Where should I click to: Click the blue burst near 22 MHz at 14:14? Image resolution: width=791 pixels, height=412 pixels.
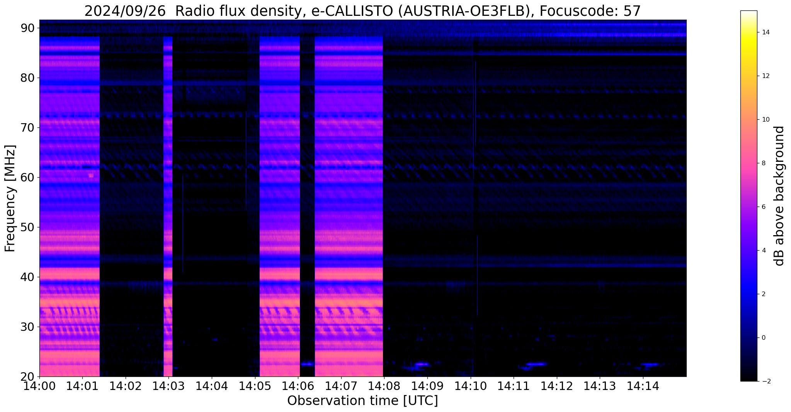pyautogui.click(x=650, y=364)
